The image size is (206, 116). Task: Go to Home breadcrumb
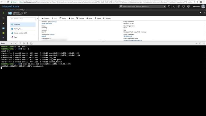[12, 10]
